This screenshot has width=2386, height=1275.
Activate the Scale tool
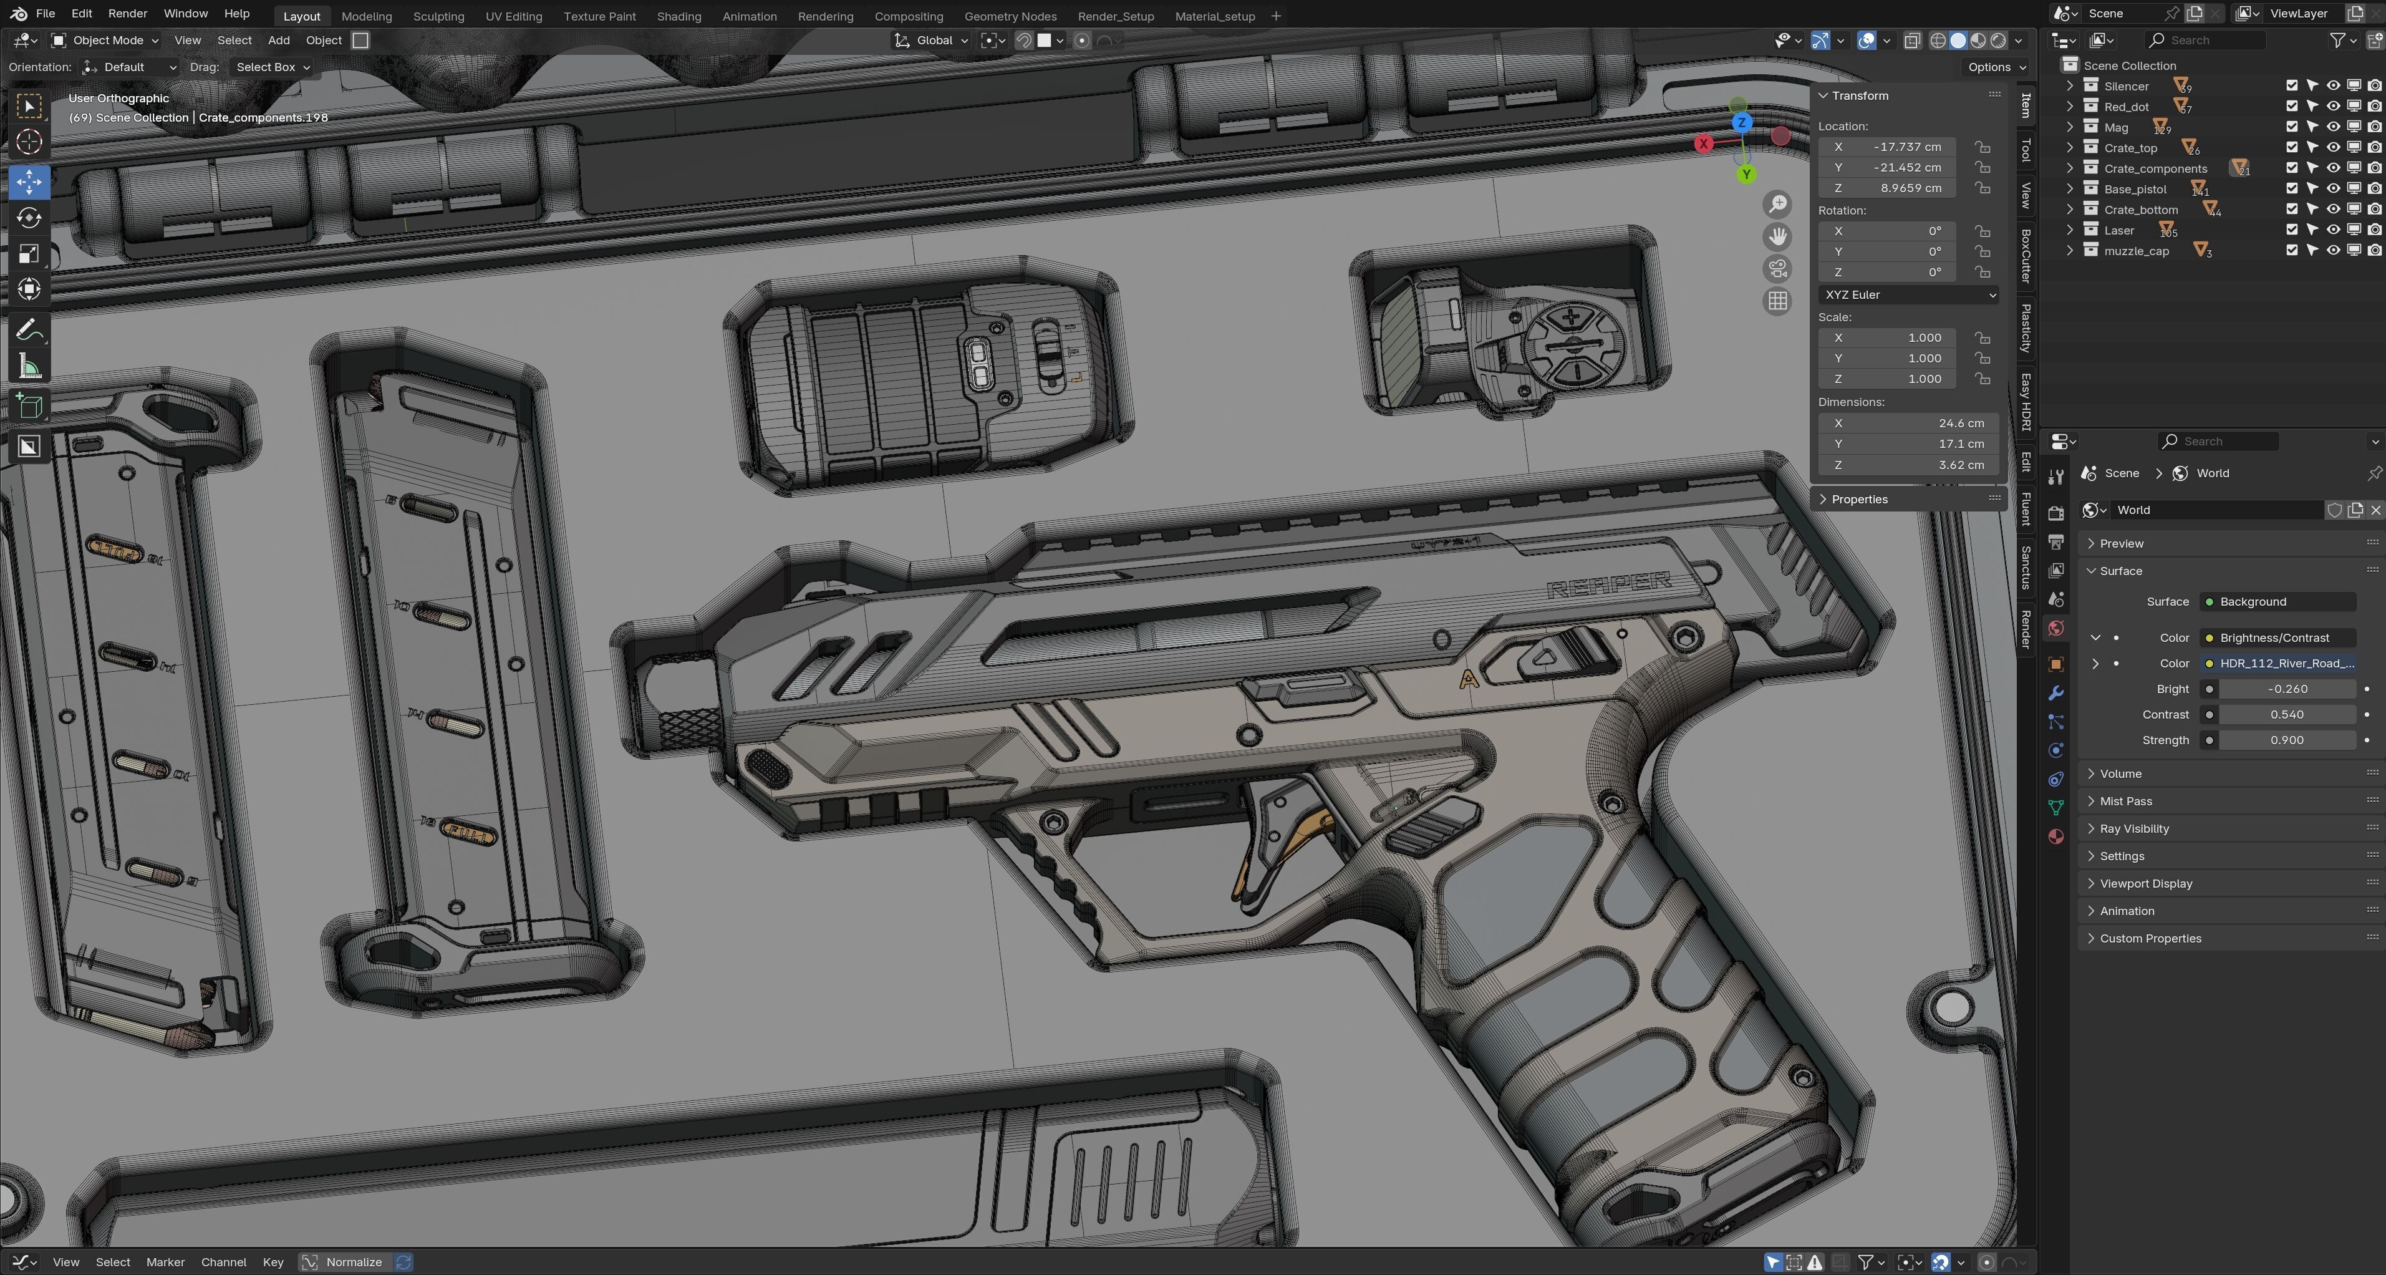[30, 254]
